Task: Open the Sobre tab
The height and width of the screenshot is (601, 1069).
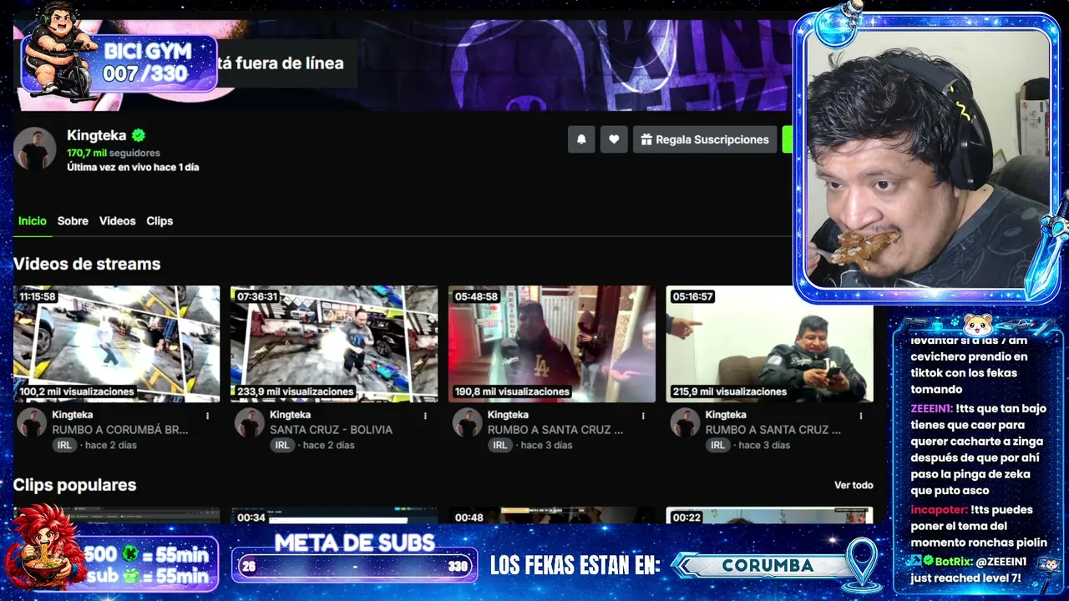Action: (x=73, y=221)
